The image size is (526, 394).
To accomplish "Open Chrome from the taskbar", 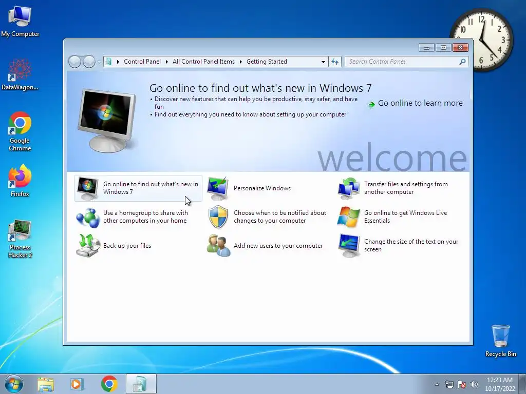I will tap(109, 384).
